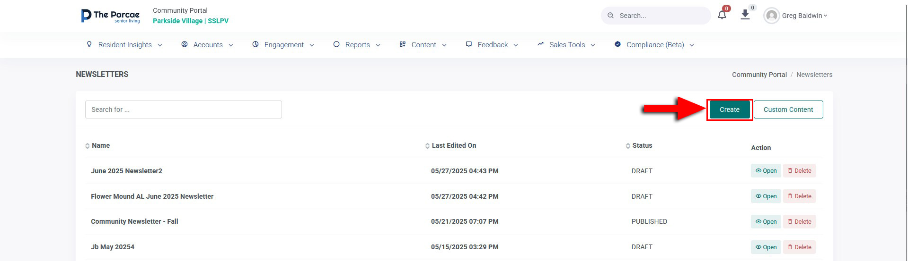908x261 pixels.
Task: Sort by Status column arrows
Action: pyautogui.click(x=628, y=146)
